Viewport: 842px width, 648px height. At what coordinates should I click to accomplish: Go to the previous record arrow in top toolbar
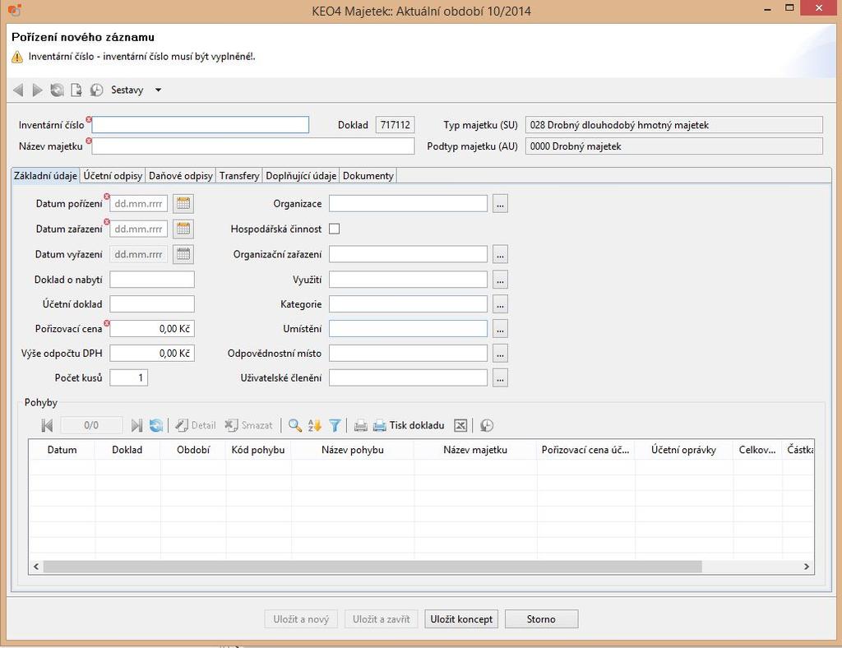click(18, 90)
